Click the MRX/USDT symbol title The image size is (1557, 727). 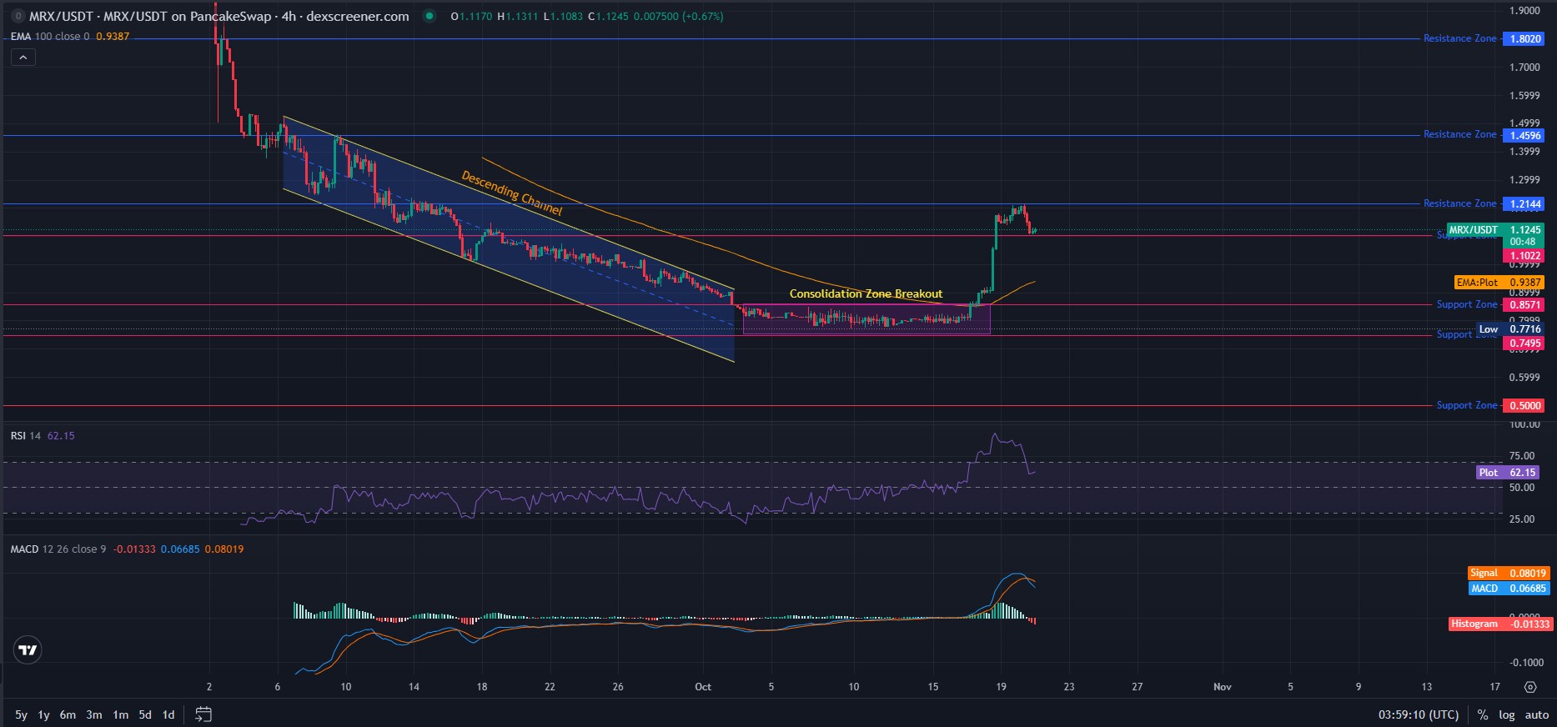tap(218, 16)
